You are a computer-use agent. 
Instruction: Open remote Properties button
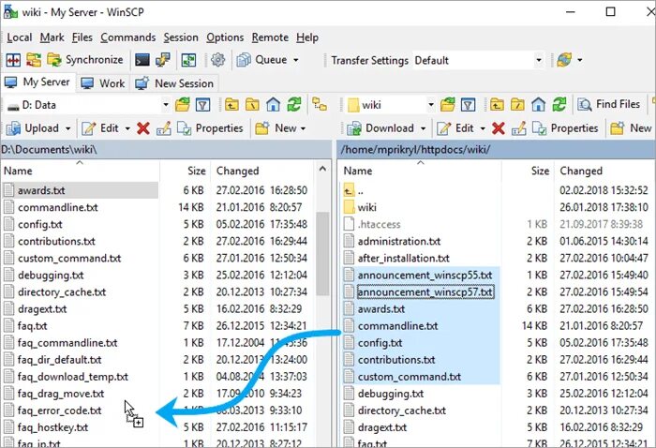565,128
